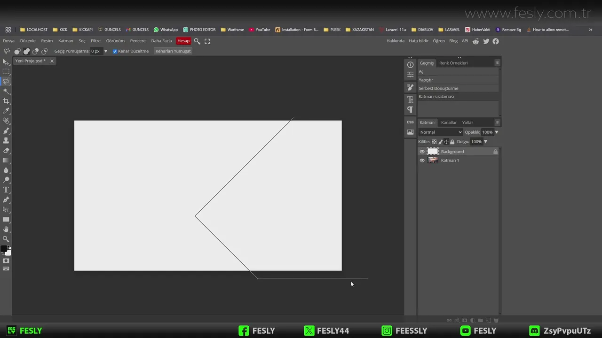Open the search magnifier in menu bar

coord(197,41)
